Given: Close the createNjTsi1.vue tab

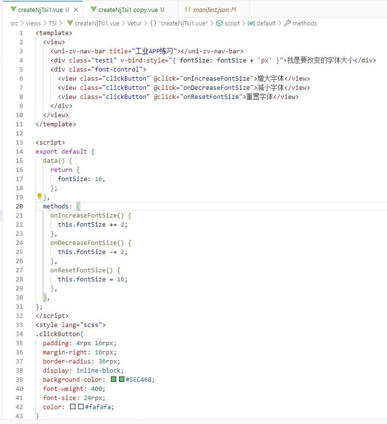Looking at the screenshot, I should (76, 10).
